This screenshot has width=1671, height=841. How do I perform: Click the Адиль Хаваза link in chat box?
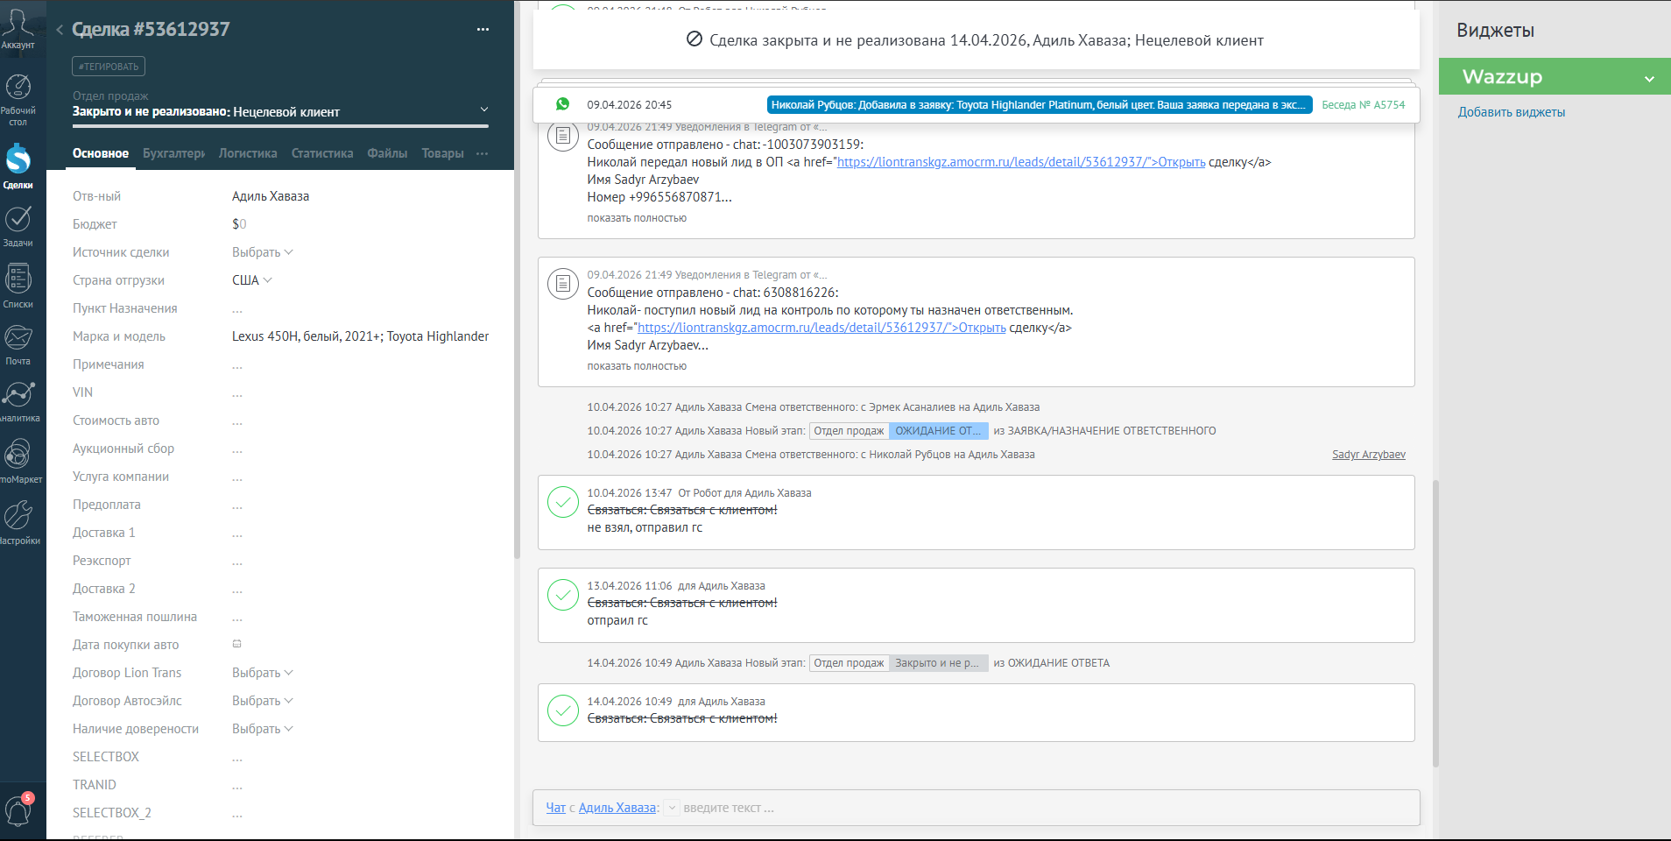pos(617,808)
